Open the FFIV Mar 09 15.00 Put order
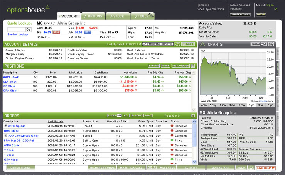This screenshot has height=175, width=285. [19, 140]
